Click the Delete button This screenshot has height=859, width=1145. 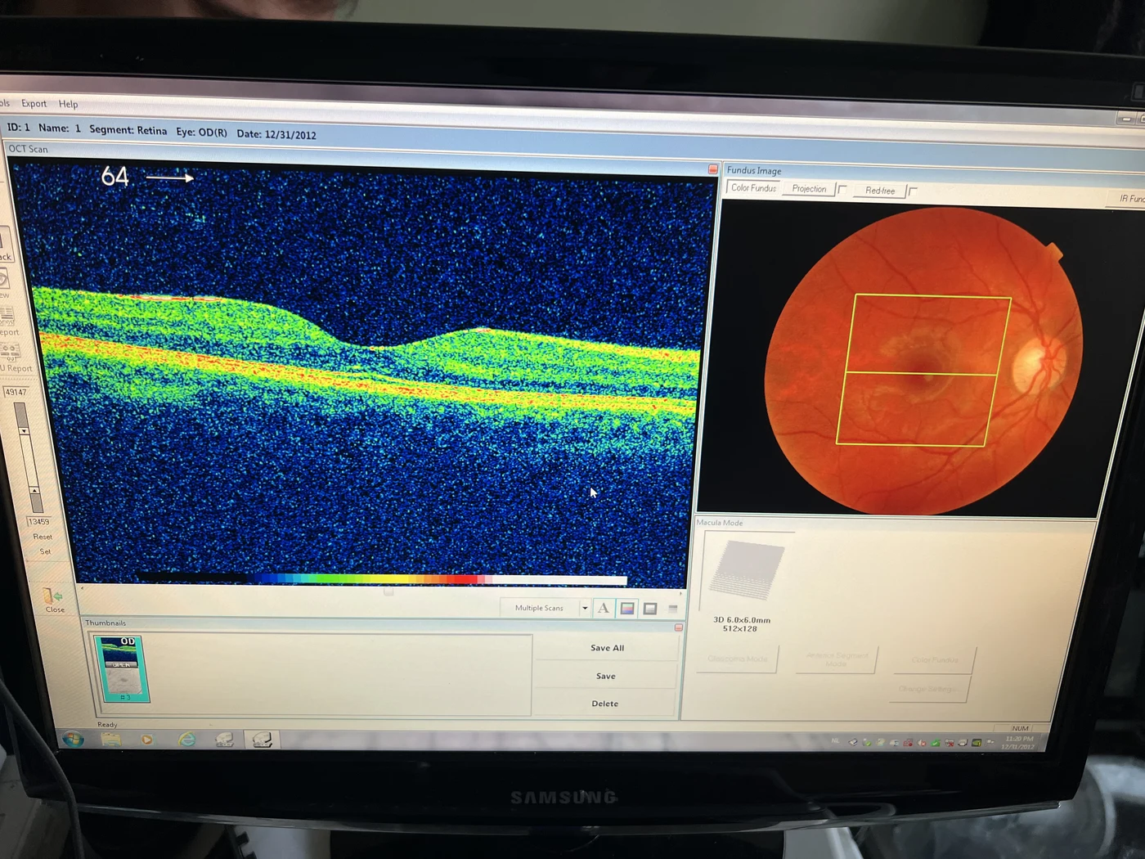[604, 704]
